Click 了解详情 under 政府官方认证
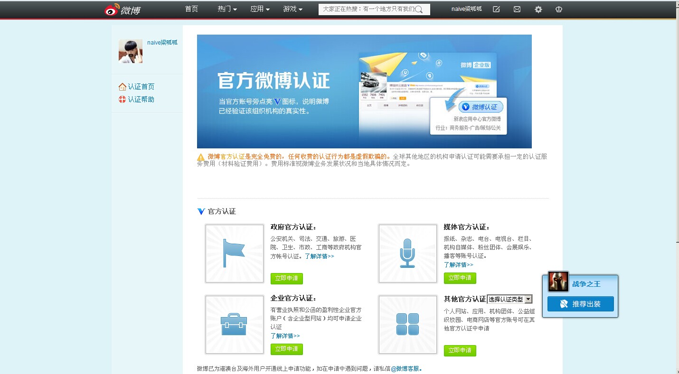The height and width of the screenshot is (374, 679). pos(320,256)
